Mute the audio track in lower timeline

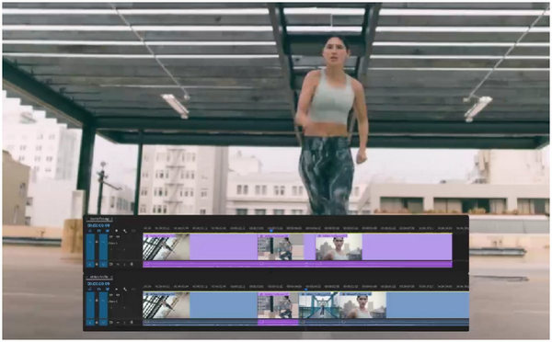[118, 323]
